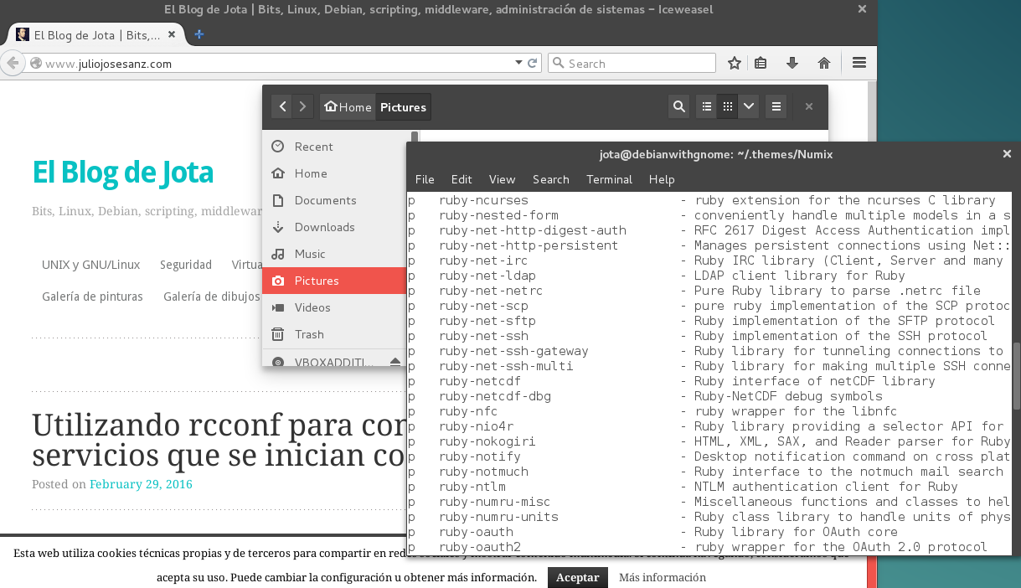The image size is (1021, 588).
Task: Switch Files to grid view
Action: (728, 106)
